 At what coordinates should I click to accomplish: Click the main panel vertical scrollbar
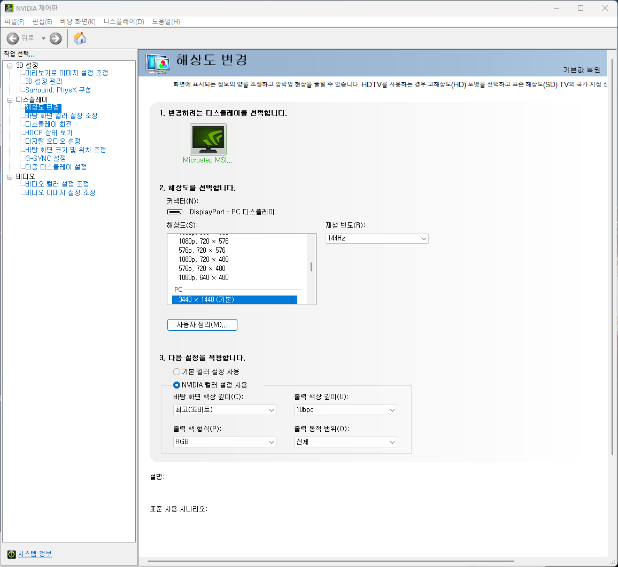click(612, 256)
